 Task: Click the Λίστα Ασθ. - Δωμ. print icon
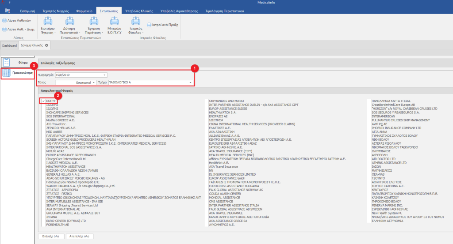pos(4,29)
